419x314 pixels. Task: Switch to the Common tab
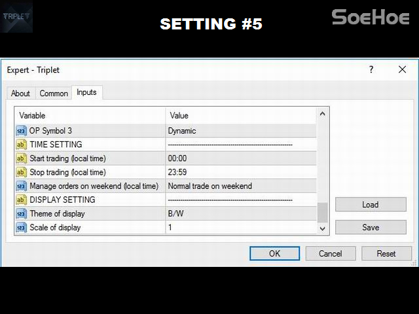54,94
